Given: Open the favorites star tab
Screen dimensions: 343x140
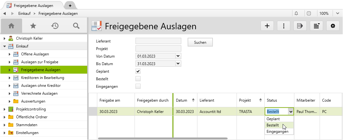Looking at the screenshot, I should pyautogui.click(x=33, y=26).
